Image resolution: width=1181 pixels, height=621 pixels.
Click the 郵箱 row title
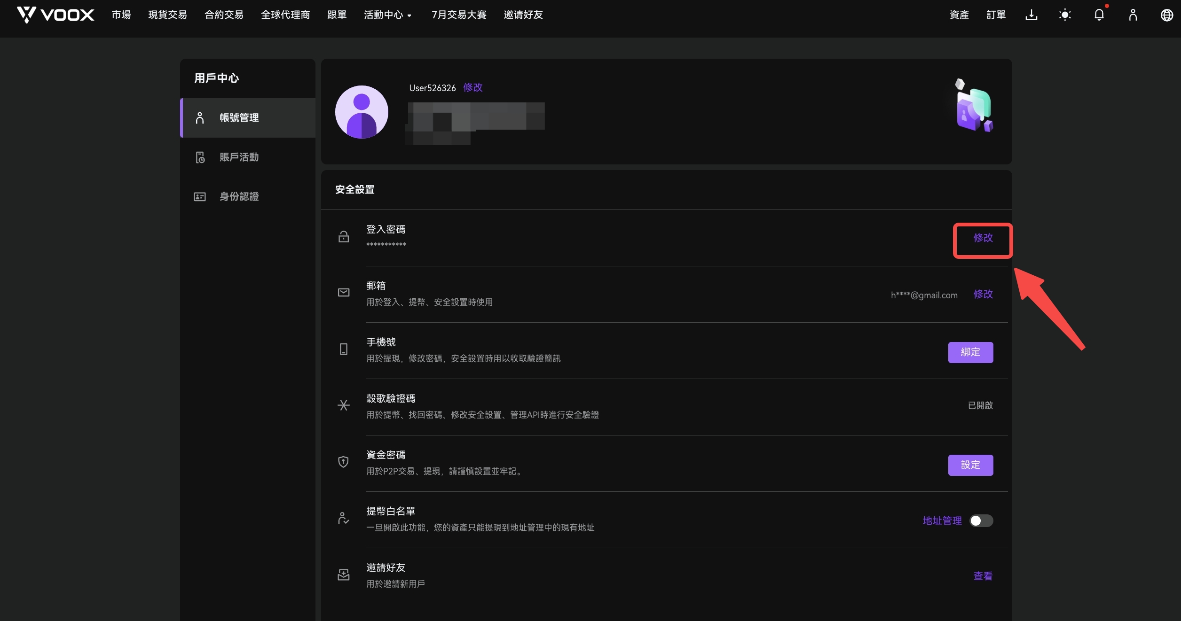[376, 286]
